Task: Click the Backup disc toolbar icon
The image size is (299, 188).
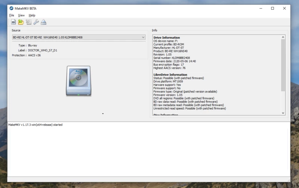Action: click(28, 22)
